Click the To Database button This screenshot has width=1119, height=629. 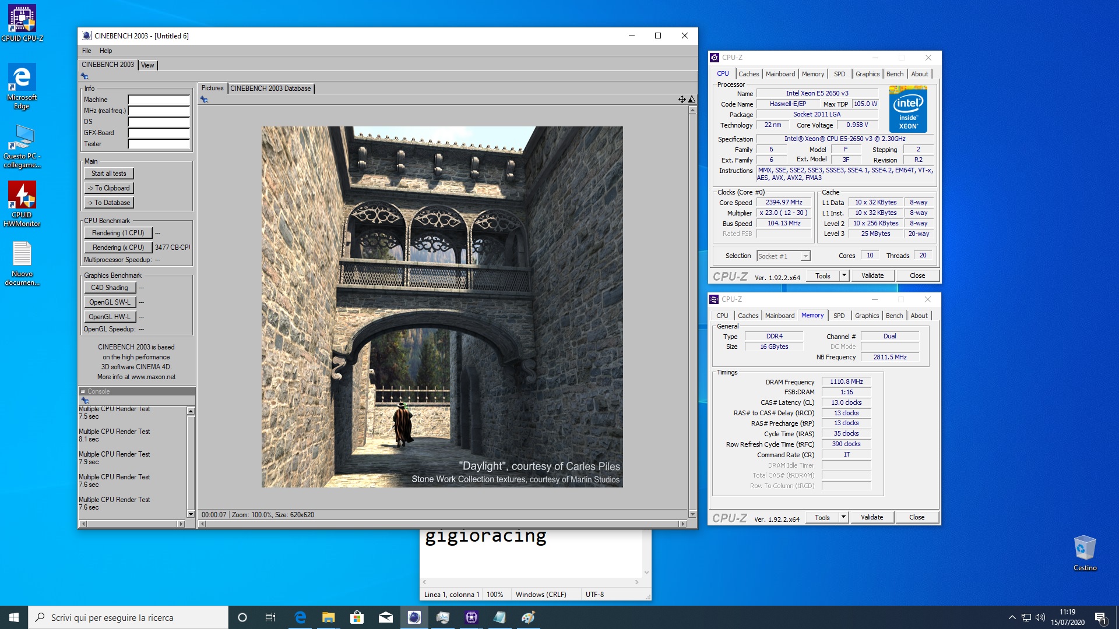click(x=108, y=203)
